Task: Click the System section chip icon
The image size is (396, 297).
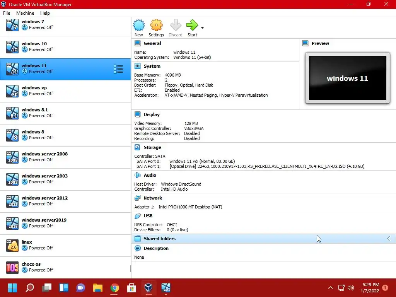Action: coord(137,66)
